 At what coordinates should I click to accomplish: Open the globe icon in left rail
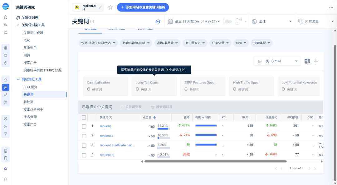(6, 48)
